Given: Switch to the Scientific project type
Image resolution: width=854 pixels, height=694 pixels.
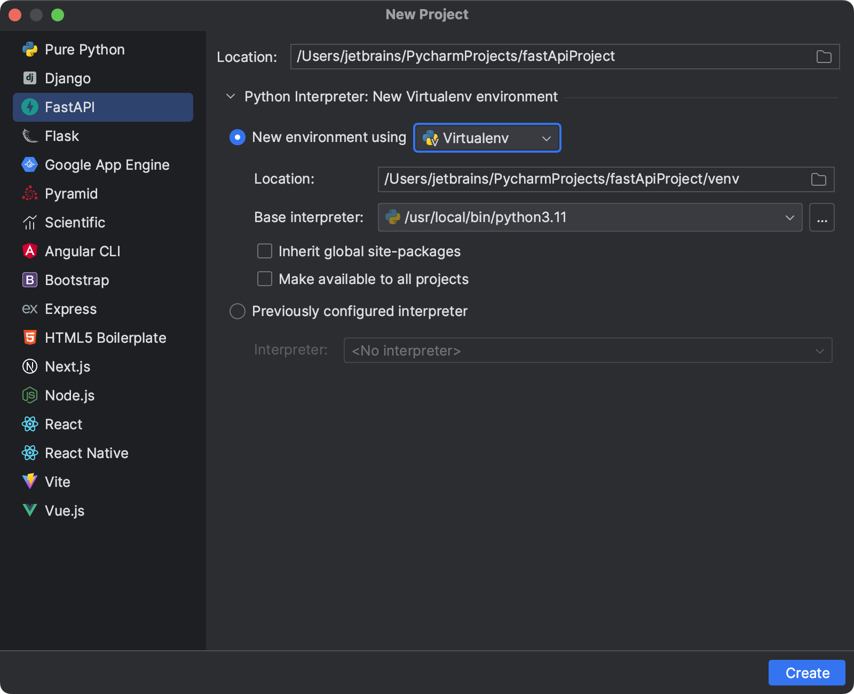Looking at the screenshot, I should (75, 223).
